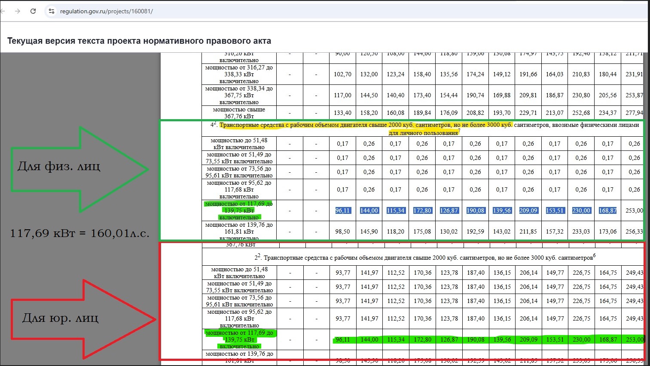Open site information icon in address bar
This screenshot has width=650, height=366.
(x=51, y=11)
